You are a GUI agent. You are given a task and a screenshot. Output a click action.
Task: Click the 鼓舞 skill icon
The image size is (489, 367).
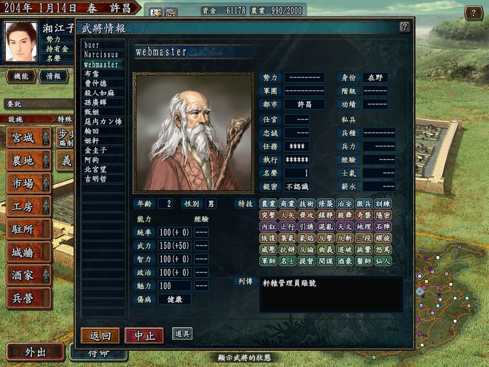345,215
